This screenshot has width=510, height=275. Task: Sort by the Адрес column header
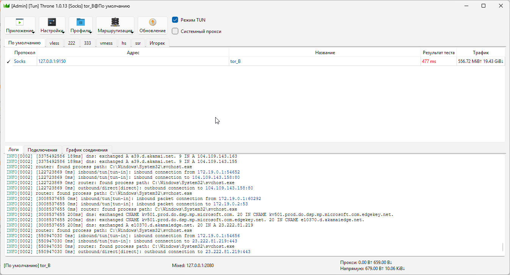click(133, 53)
